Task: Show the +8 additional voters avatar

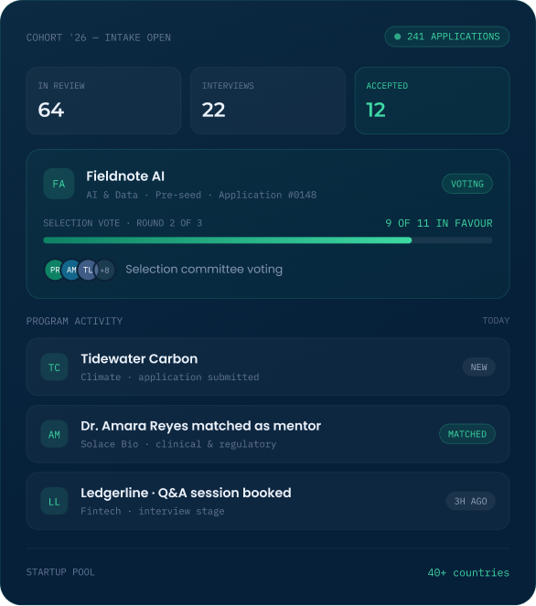Action: click(x=104, y=270)
